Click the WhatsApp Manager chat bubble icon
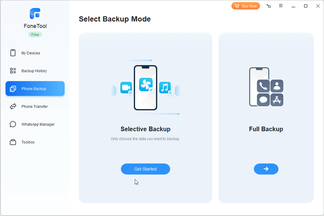Image resolution: width=324 pixels, height=216 pixels. (13, 124)
